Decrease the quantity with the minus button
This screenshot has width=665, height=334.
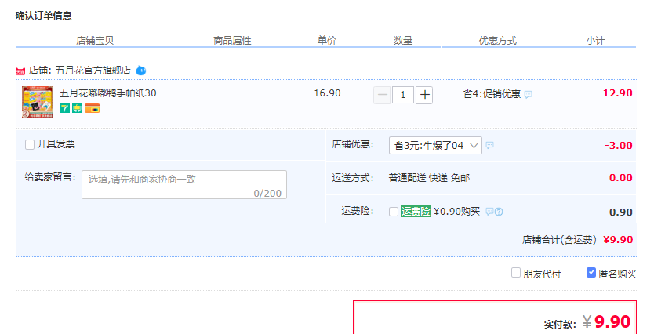[x=382, y=95]
